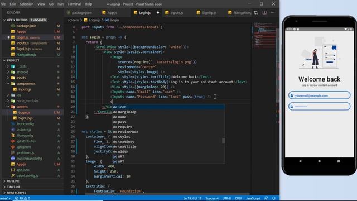Image resolution: width=357 pixels, height=201 pixels.
Task: Click errors and warnings status counter
Action: click(22, 198)
